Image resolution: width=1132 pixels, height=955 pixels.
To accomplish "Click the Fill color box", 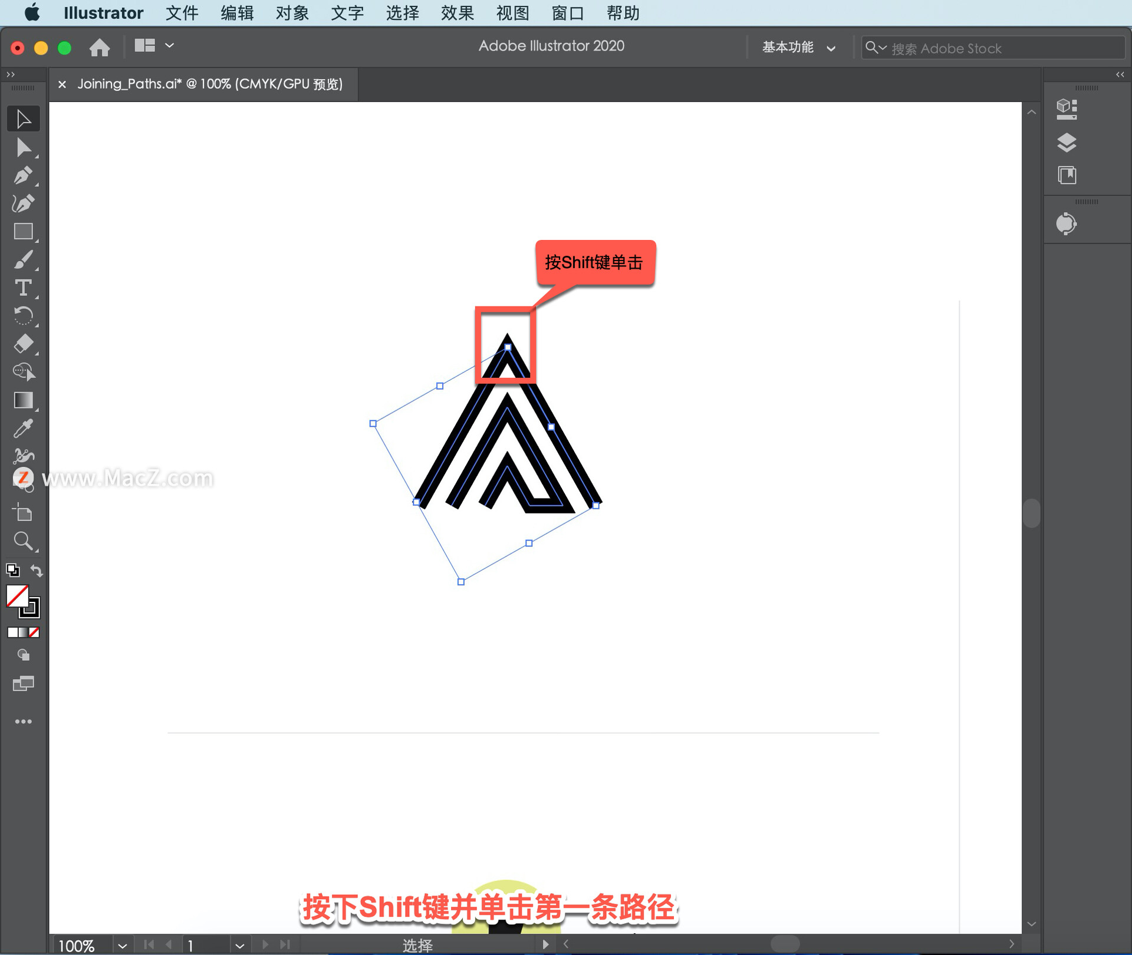I will coord(17,596).
